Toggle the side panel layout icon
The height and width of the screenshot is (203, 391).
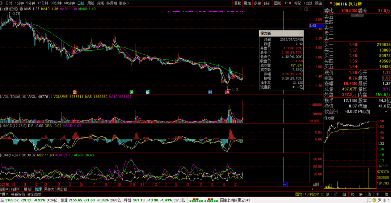pyautogui.click(x=307, y=9)
